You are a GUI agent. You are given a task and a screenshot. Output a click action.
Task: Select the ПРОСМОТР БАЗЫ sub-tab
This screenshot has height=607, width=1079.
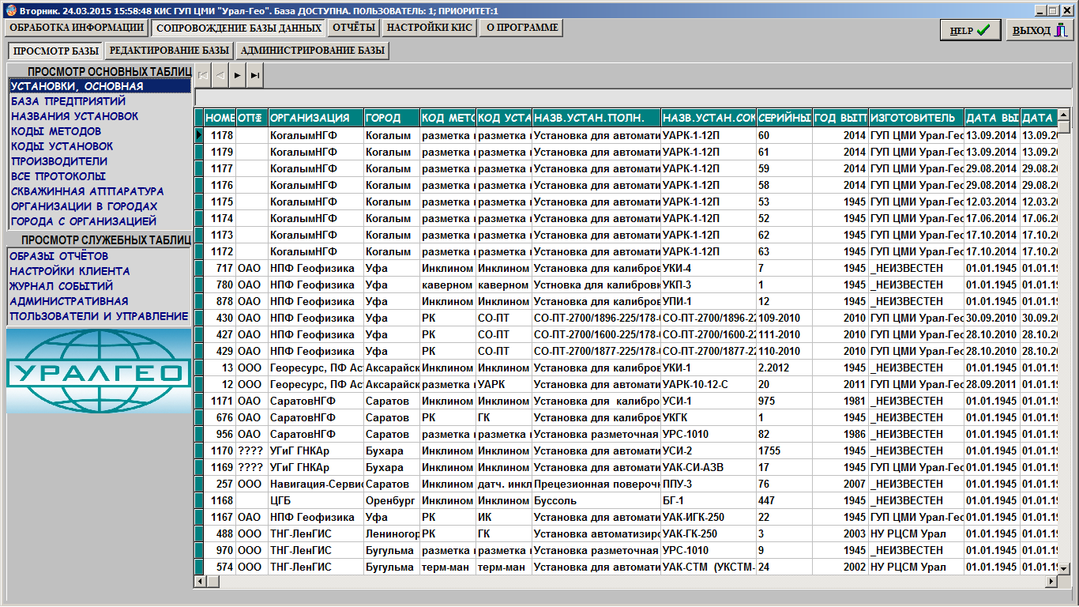pyautogui.click(x=56, y=51)
